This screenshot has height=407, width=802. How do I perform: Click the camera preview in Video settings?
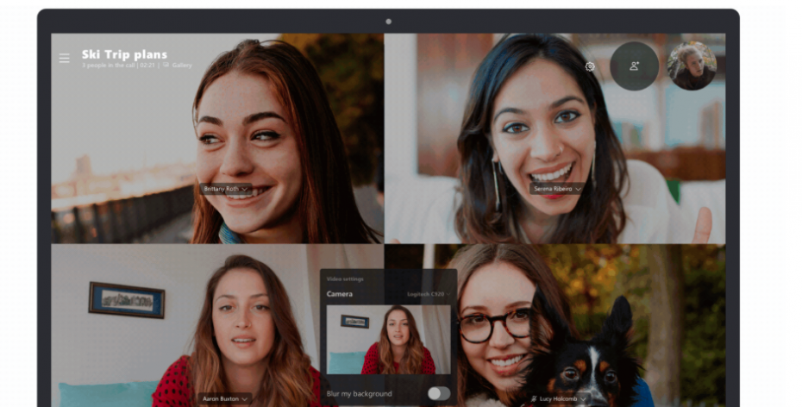point(388,340)
